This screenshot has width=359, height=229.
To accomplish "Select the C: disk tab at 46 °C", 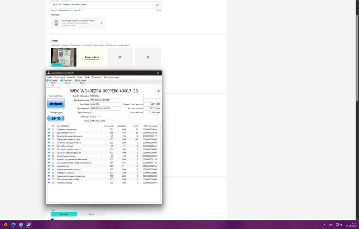I will point(67,83).
